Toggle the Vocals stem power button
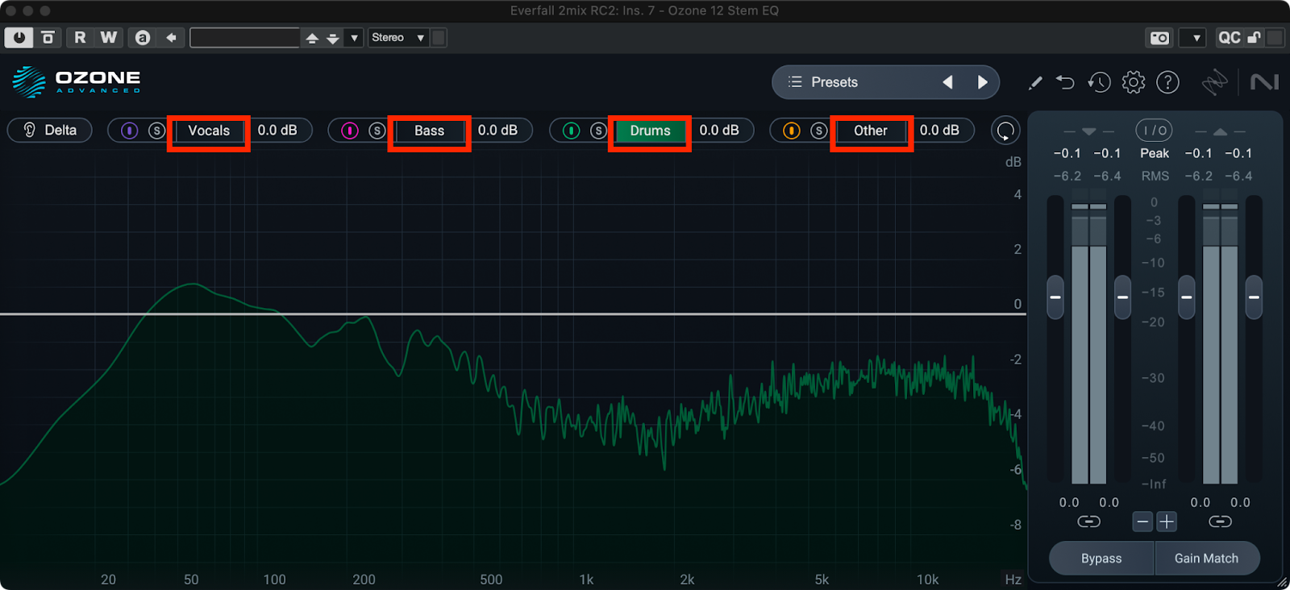The width and height of the screenshot is (1290, 590). pos(129,131)
